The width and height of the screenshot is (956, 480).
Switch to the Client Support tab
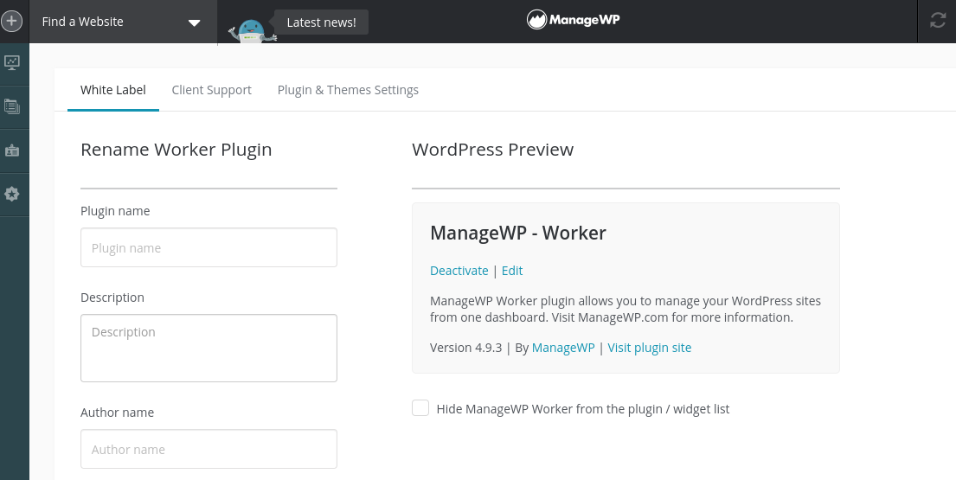coord(212,90)
